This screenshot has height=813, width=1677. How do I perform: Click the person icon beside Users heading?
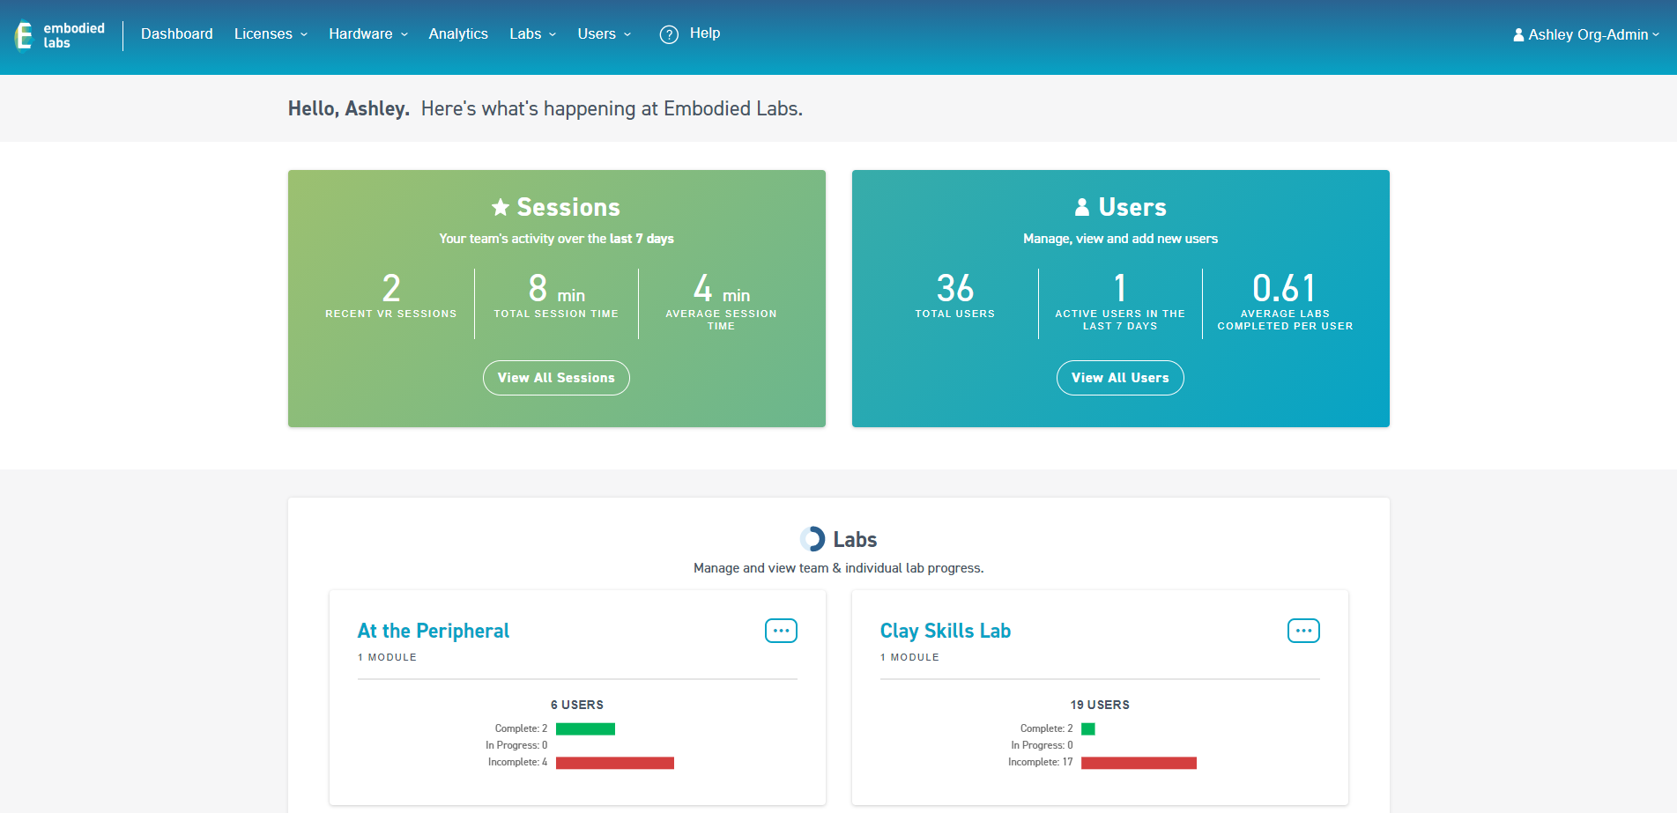(1082, 207)
